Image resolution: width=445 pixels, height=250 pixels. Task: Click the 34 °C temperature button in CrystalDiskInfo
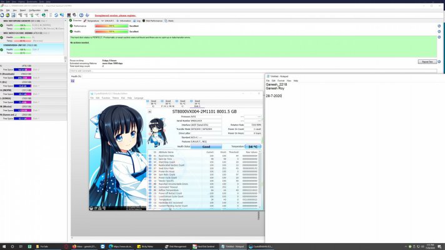(x=252, y=147)
